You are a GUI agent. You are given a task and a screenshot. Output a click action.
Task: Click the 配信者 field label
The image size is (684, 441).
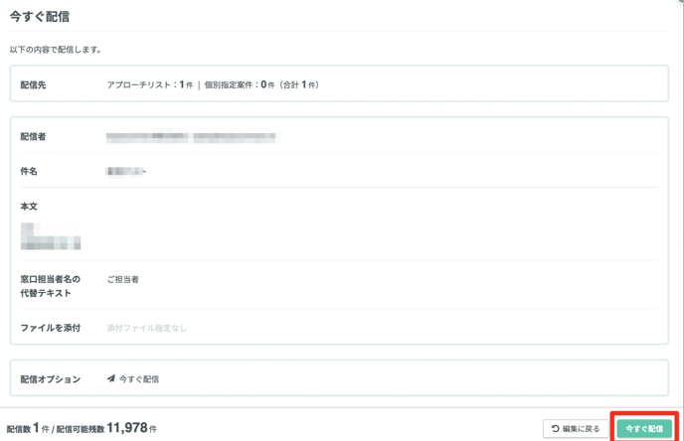[x=33, y=136]
